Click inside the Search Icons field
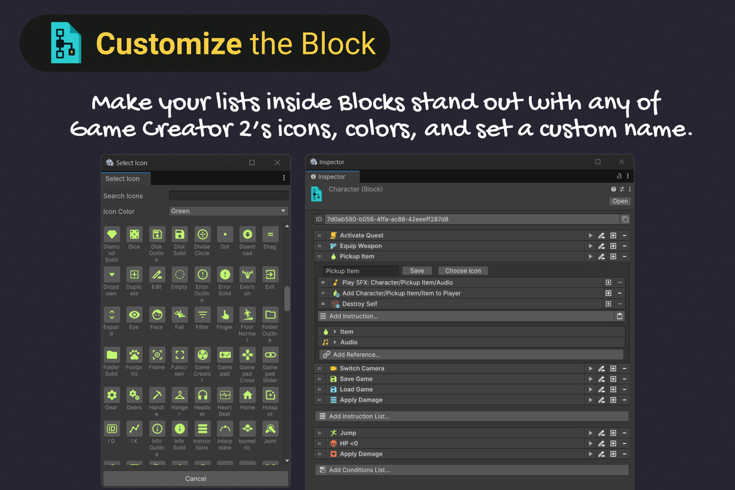735x490 pixels. (x=228, y=195)
